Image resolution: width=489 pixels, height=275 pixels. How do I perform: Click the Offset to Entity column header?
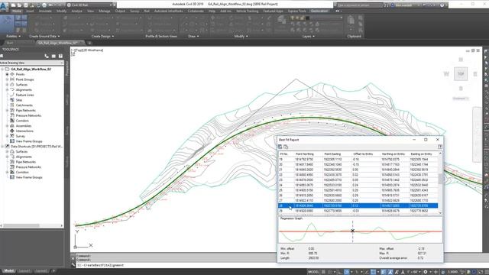(363, 154)
